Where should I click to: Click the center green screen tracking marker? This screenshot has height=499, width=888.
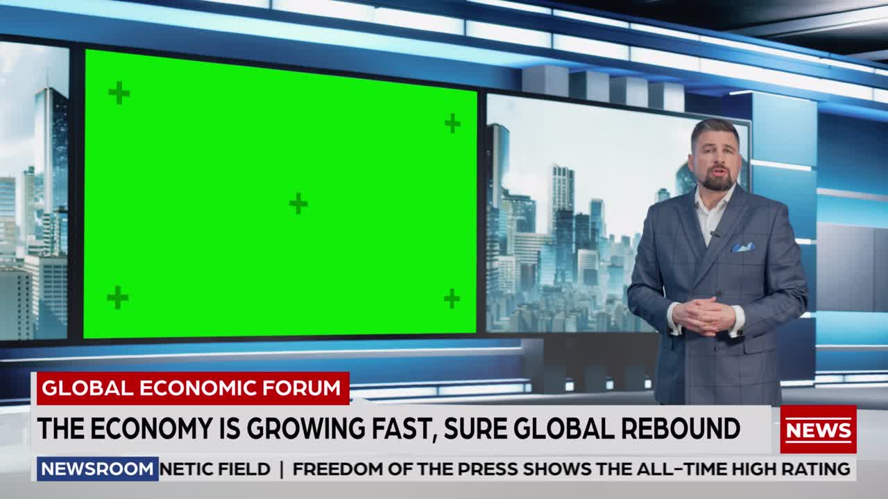298,204
